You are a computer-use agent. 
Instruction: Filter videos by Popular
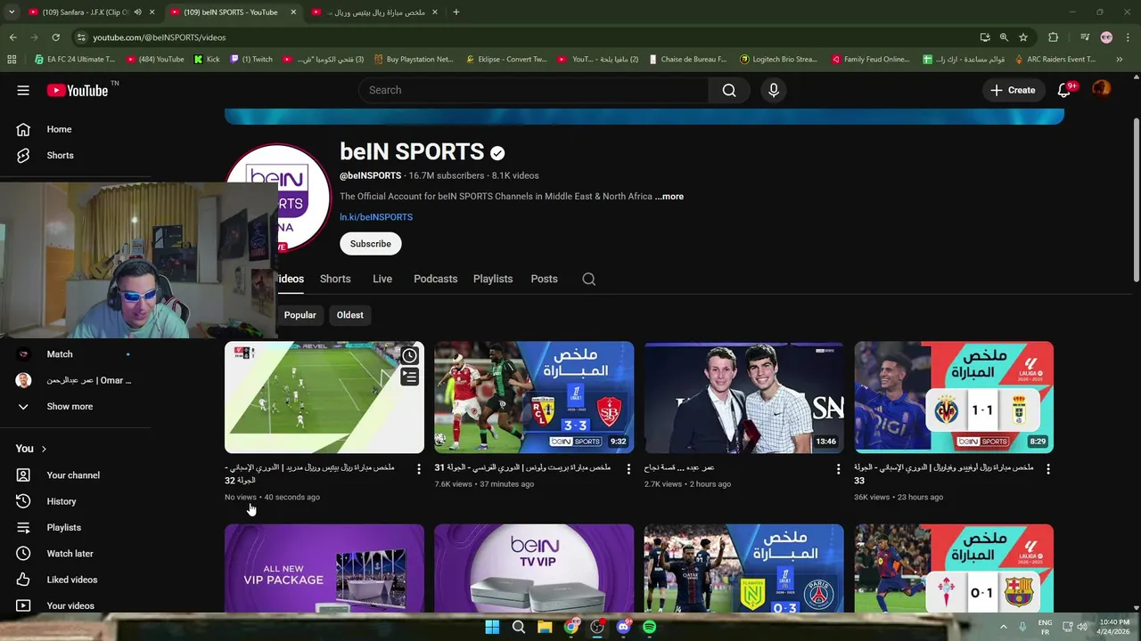(x=300, y=315)
